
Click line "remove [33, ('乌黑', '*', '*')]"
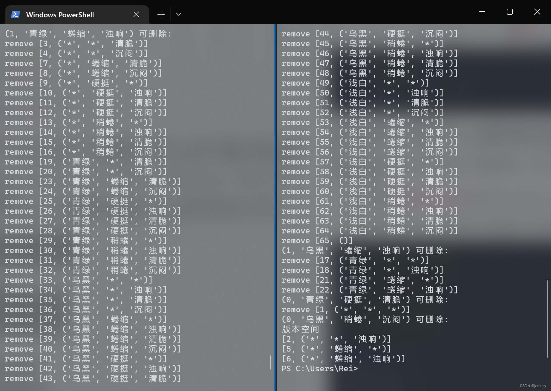(x=79, y=280)
